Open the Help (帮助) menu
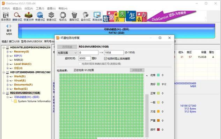This screenshot has height=139, width=221. coord(63,9)
